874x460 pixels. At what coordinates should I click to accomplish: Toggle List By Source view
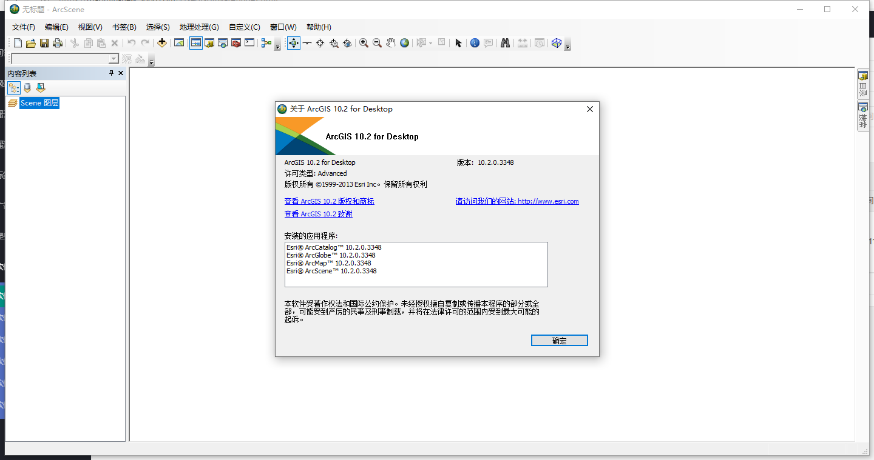pyautogui.click(x=27, y=88)
